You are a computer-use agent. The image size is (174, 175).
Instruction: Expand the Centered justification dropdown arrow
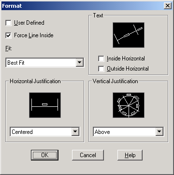[x=75, y=131]
